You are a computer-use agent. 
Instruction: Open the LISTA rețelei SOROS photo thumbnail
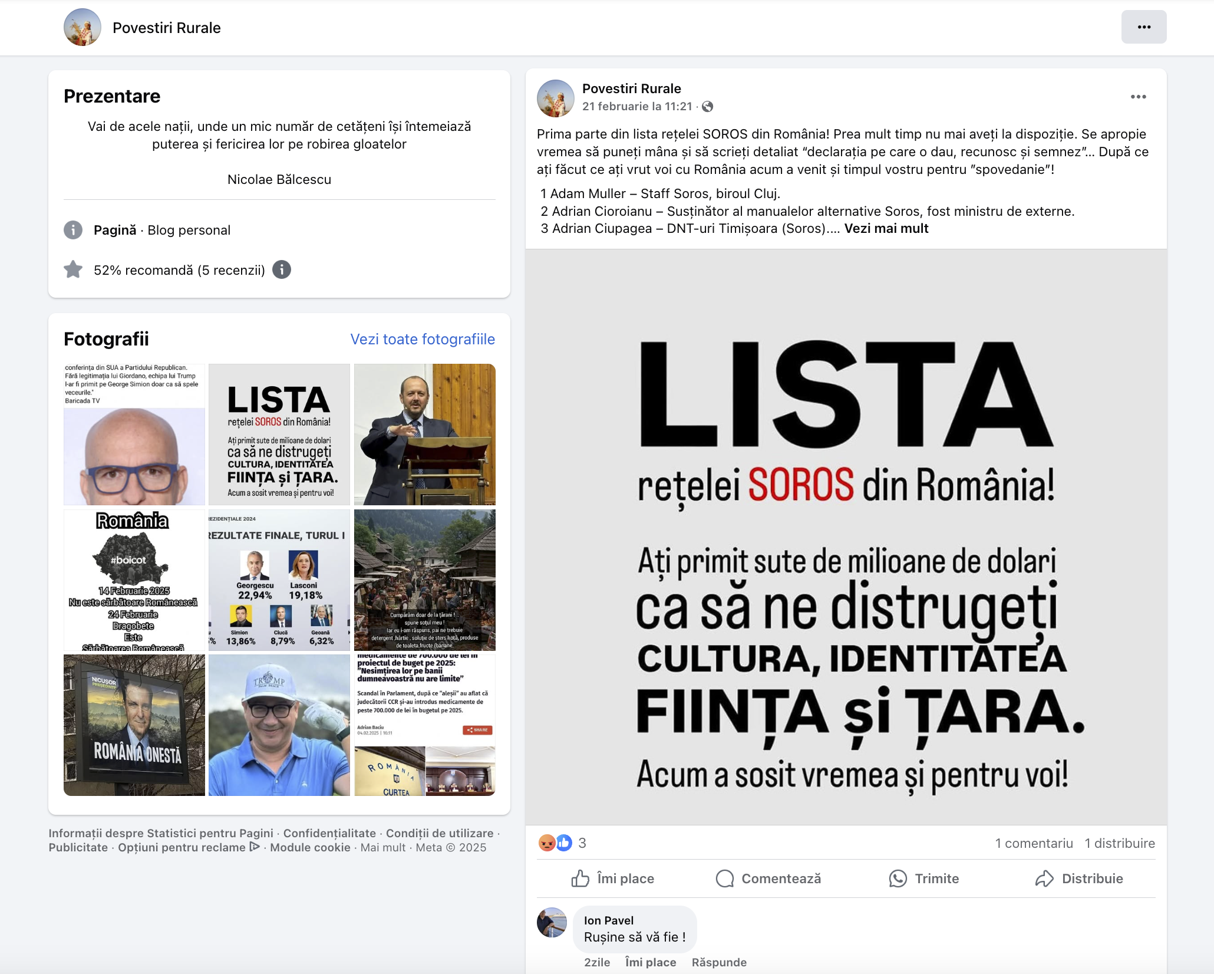click(279, 435)
